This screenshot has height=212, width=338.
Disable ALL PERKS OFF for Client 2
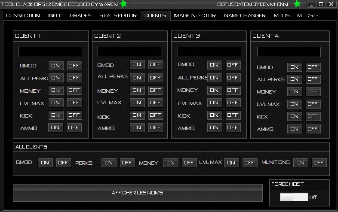click(156, 78)
